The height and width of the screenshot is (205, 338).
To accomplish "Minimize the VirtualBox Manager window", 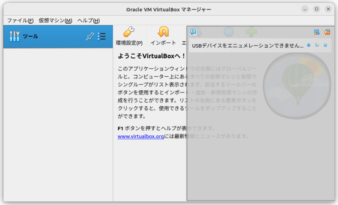I will pyautogui.click(x=305, y=9).
